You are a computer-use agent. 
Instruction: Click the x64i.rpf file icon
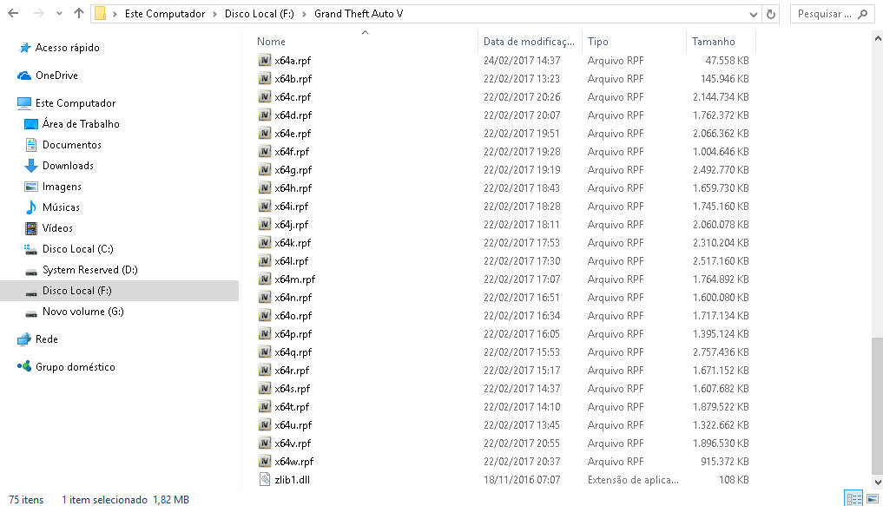tap(265, 206)
